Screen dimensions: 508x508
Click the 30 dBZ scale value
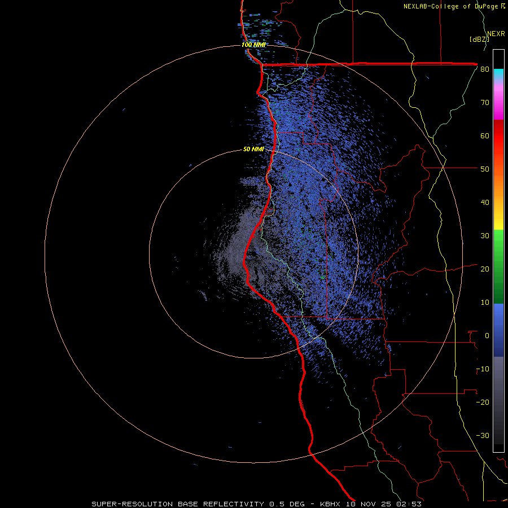point(485,236)
